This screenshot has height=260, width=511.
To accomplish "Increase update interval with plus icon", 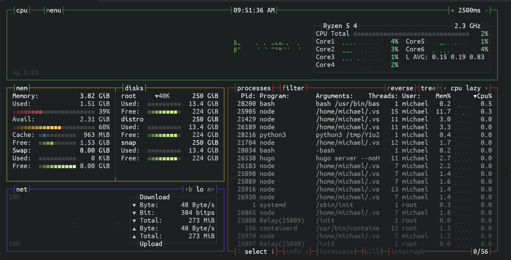I will tap(453, 11).
